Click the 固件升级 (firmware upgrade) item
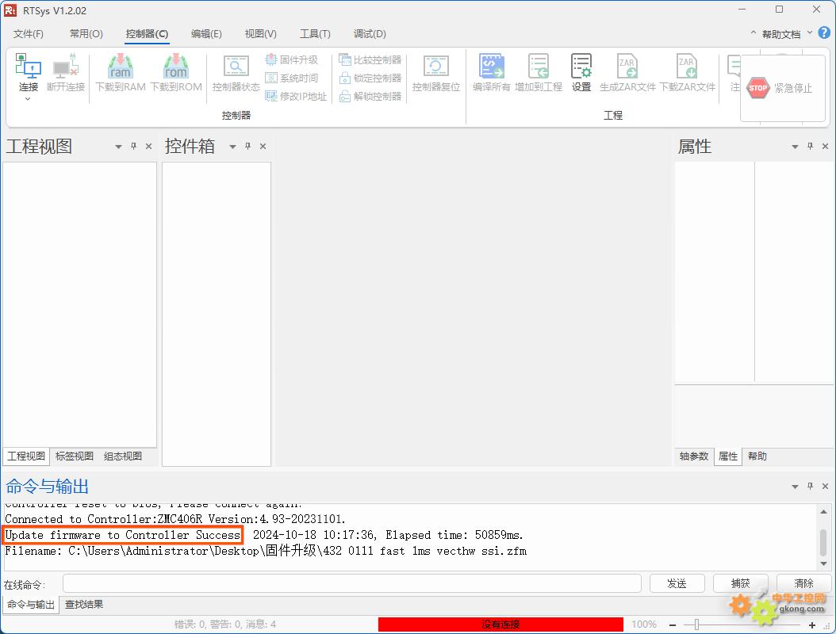The image size is (836, 634). point(292,59)
